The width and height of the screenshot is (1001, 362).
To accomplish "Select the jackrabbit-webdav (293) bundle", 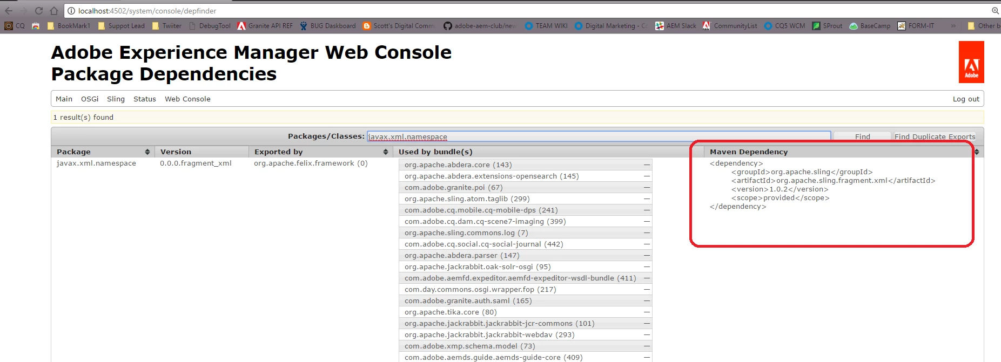I will click(525, 334).
